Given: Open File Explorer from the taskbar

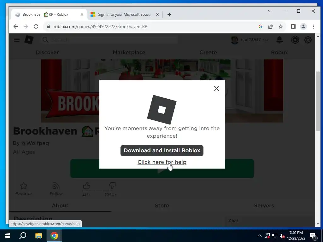Looking at the screenshot, I should tap(38, 236).
